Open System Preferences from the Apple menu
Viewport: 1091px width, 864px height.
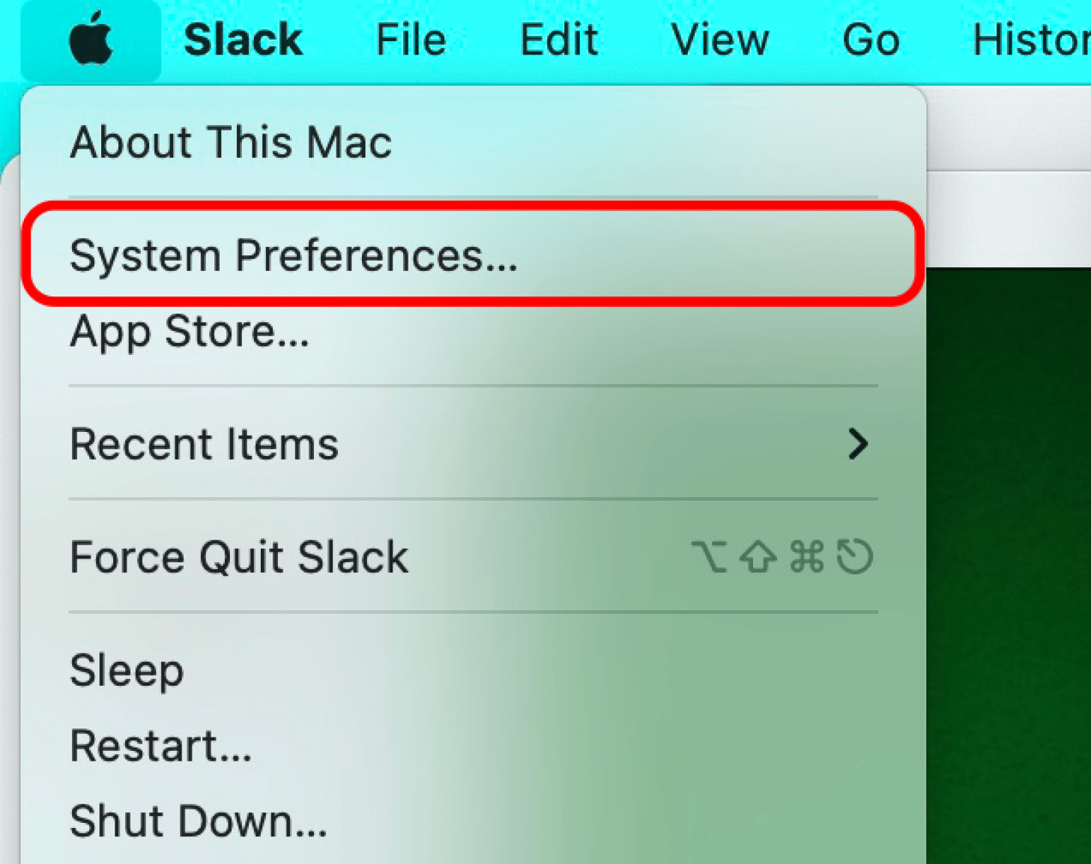pos(294,256)
